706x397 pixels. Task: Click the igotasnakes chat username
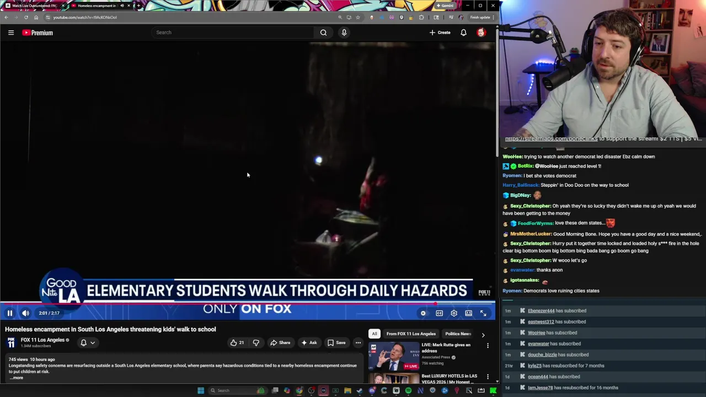(524, 281)
